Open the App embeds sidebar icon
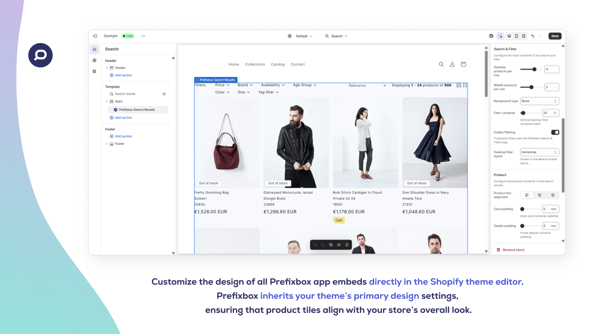Screen dimensions: 595x334 [94, 71]
